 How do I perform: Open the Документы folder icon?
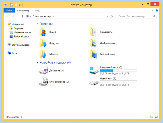point(93,32)
